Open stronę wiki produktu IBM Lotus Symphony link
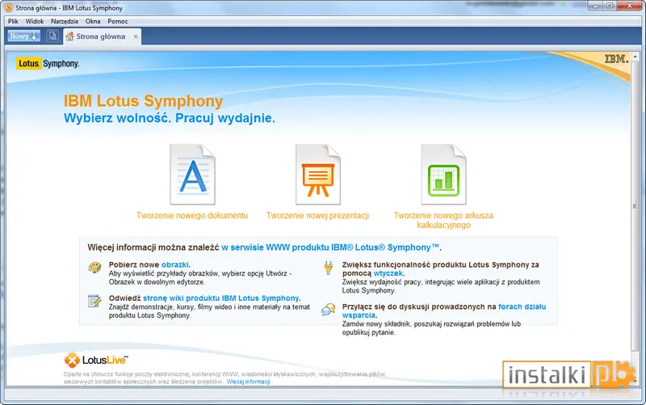 [x=220, y=298]
